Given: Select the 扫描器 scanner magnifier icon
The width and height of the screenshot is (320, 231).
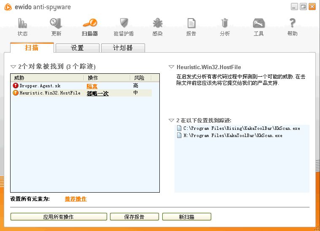Looking at the screenshot, I should click(x=90, y=23).
